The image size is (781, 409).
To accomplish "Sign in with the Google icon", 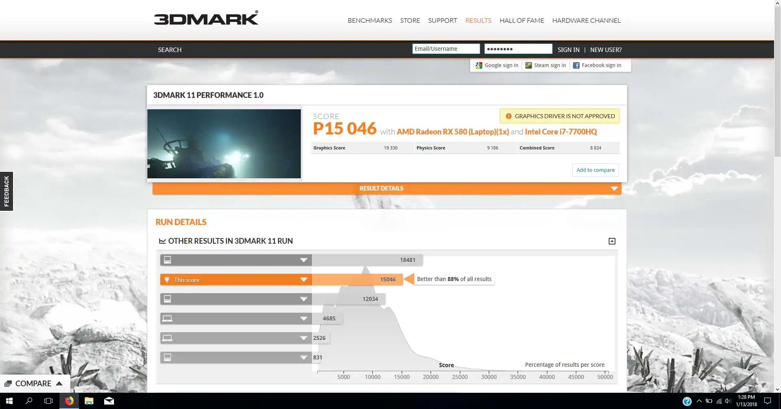I will (x=479, y=65).
